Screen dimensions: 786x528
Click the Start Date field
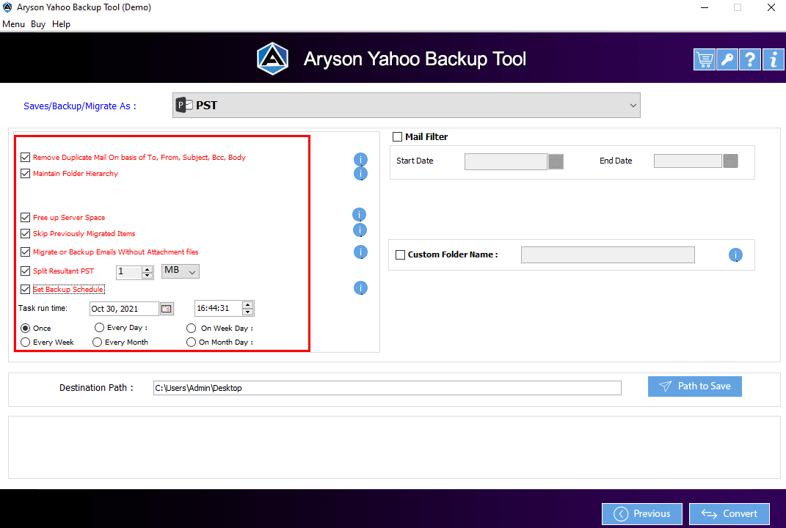(x=505, y=161)
